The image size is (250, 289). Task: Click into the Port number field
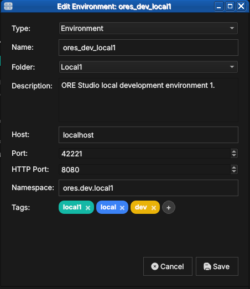[145, 154]
